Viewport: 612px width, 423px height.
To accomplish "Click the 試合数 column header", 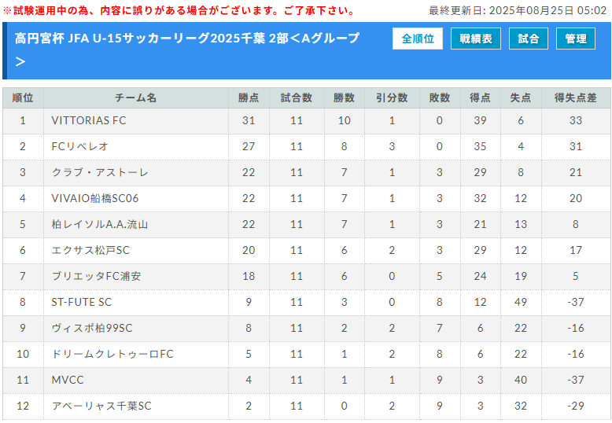I will click(297, 97).
